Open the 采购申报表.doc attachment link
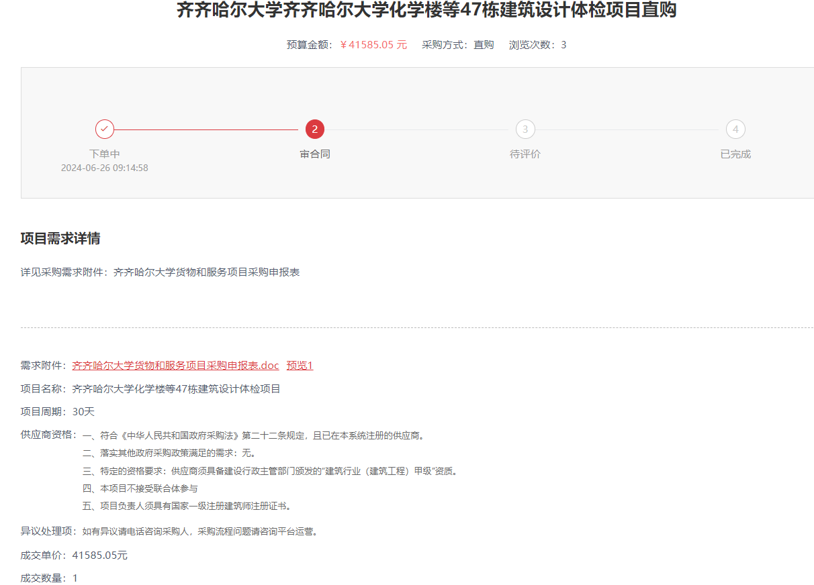The height and width of the screenshot is (585, 814). [175, 366]
